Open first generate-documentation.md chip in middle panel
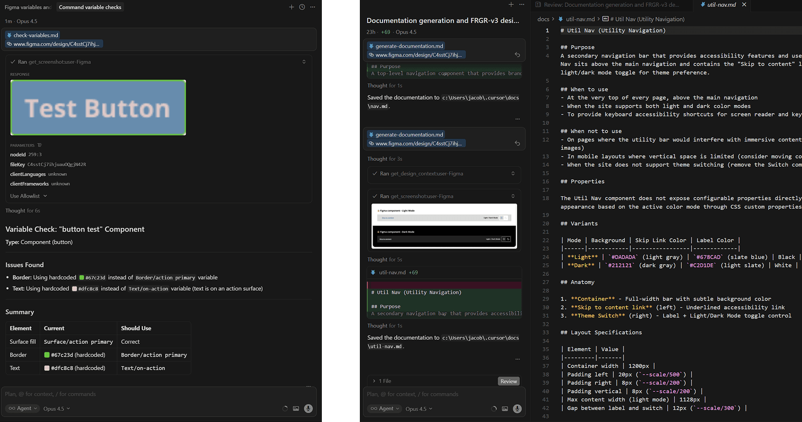The height and width of the screenshot is (422, 802). click(x=406, y=46)
